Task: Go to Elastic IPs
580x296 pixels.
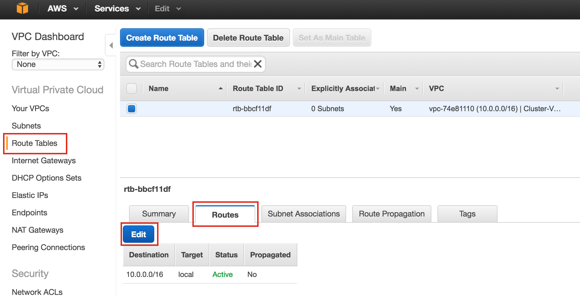Action: 30,195
